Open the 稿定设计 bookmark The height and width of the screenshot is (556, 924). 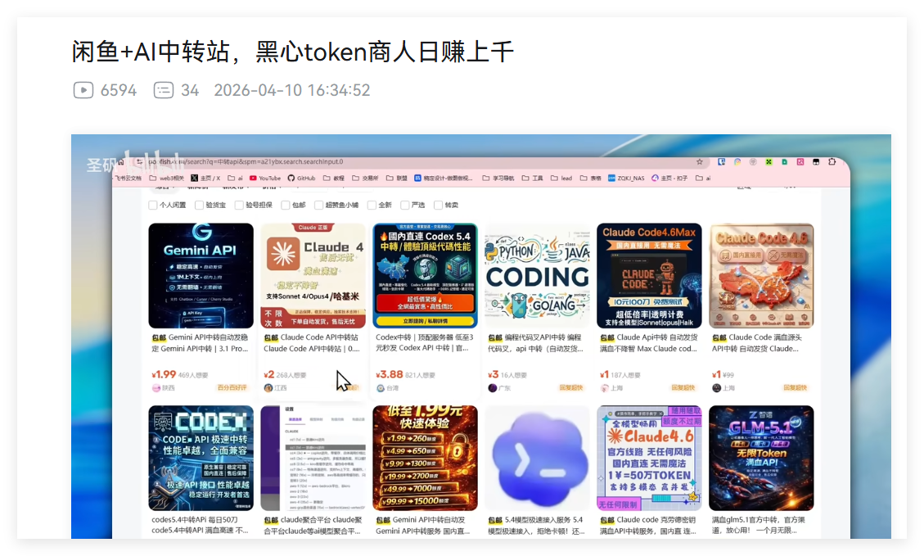(x=444, y=178)
